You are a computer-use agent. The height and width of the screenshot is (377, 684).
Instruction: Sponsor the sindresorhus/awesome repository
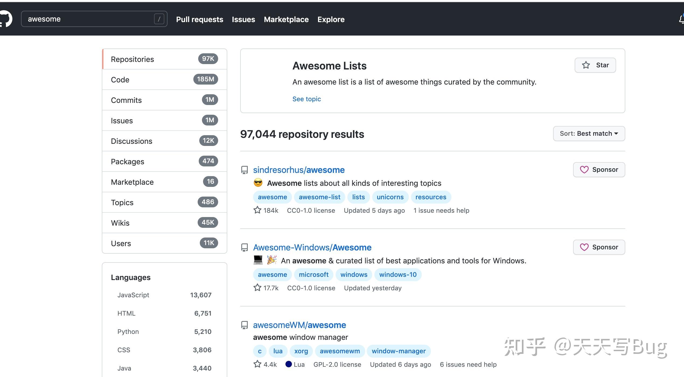[x=599, y=170]
